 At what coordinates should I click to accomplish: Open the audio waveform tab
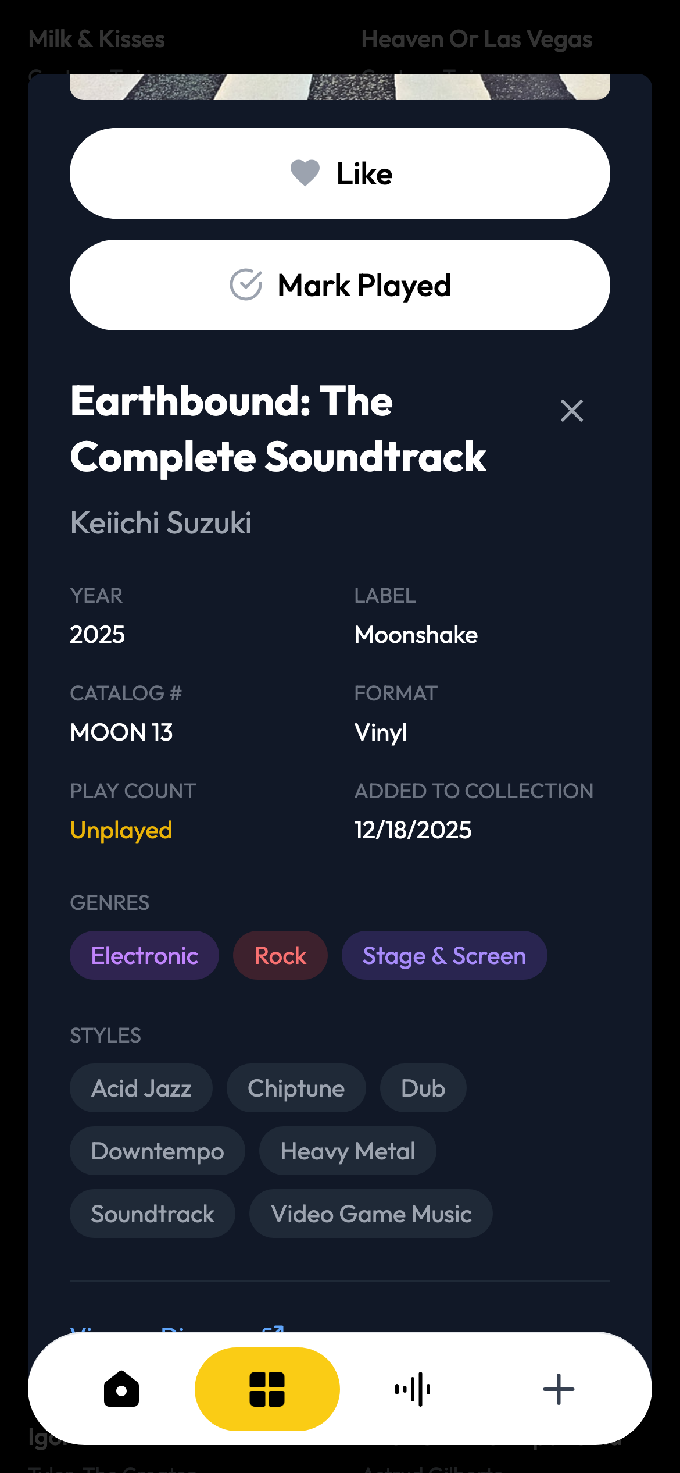[413, 1389]
